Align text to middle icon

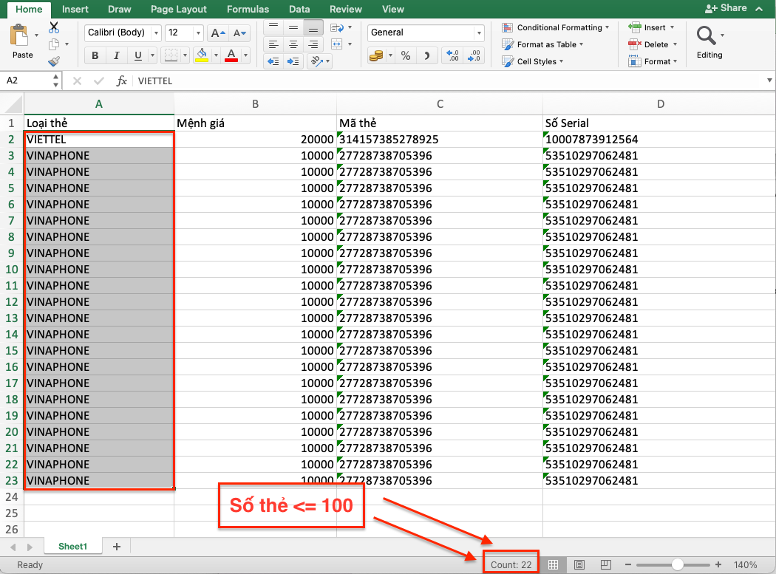click(x=293, y=28)
